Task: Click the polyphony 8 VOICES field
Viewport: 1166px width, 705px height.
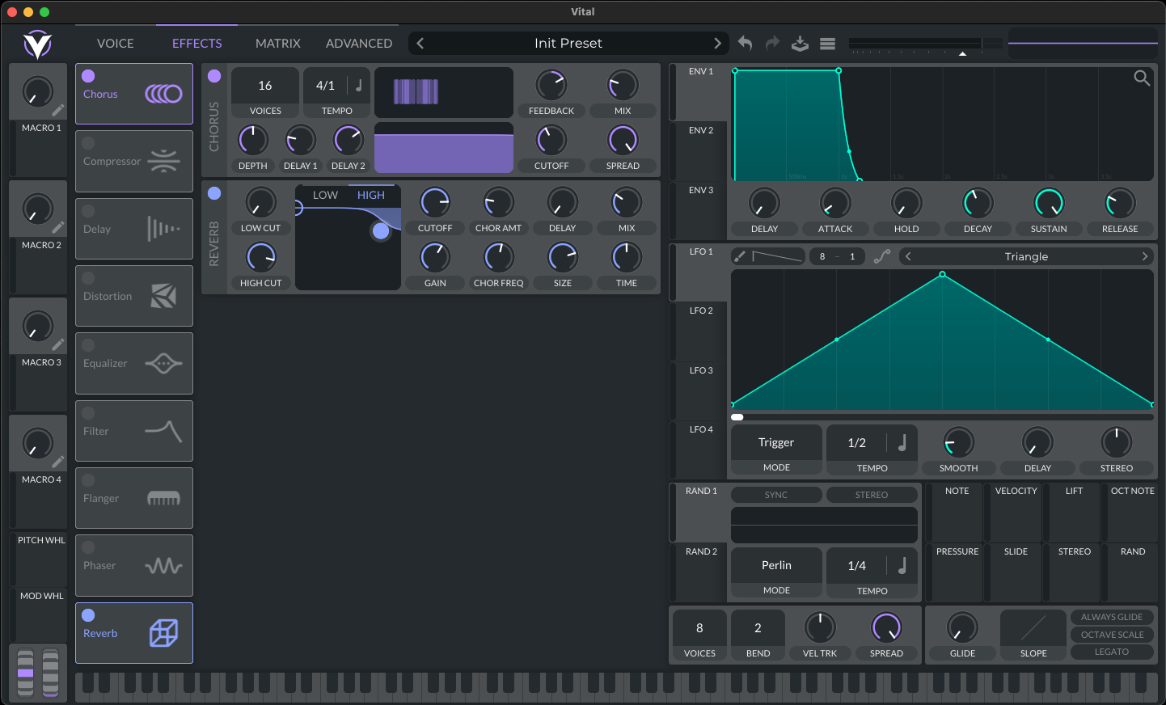Action: (699, 627)
